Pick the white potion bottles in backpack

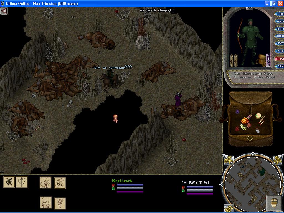pos(257,130)
